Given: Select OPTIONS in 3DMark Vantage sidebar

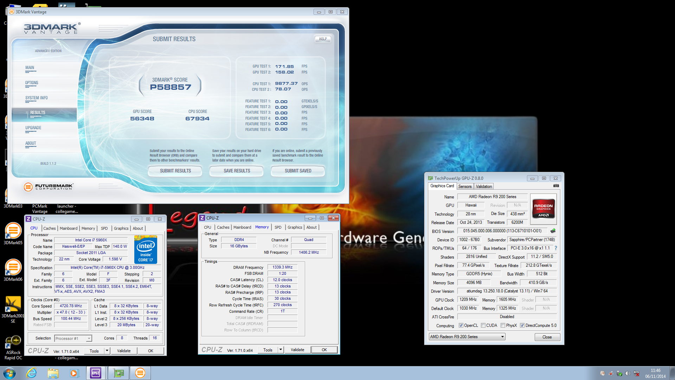Looking at the screenshot, I should click(x=44, y=84).
